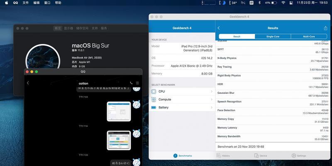
Task: Click the input method icon in menu bar
Action: click(251, 3)
